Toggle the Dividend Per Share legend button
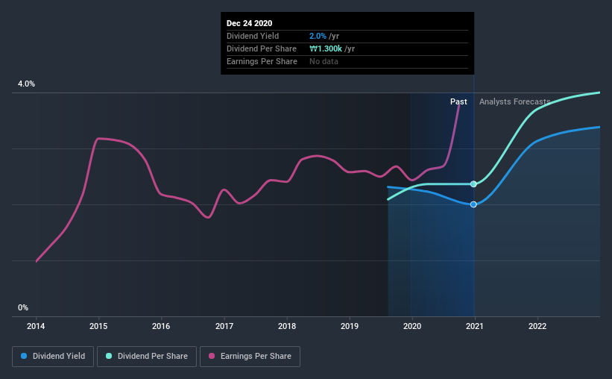Image resolution: width=612 pixels, height=379 pixels. point(147,357)
